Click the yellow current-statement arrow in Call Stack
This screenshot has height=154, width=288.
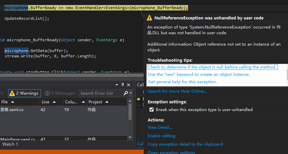click(x=139, y=99)
